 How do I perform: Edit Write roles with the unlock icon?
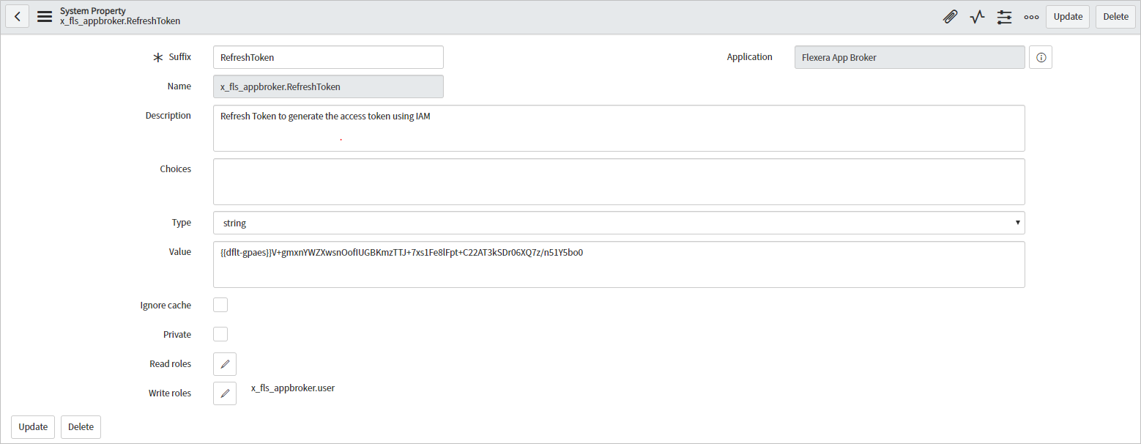[x=224, y=393]
